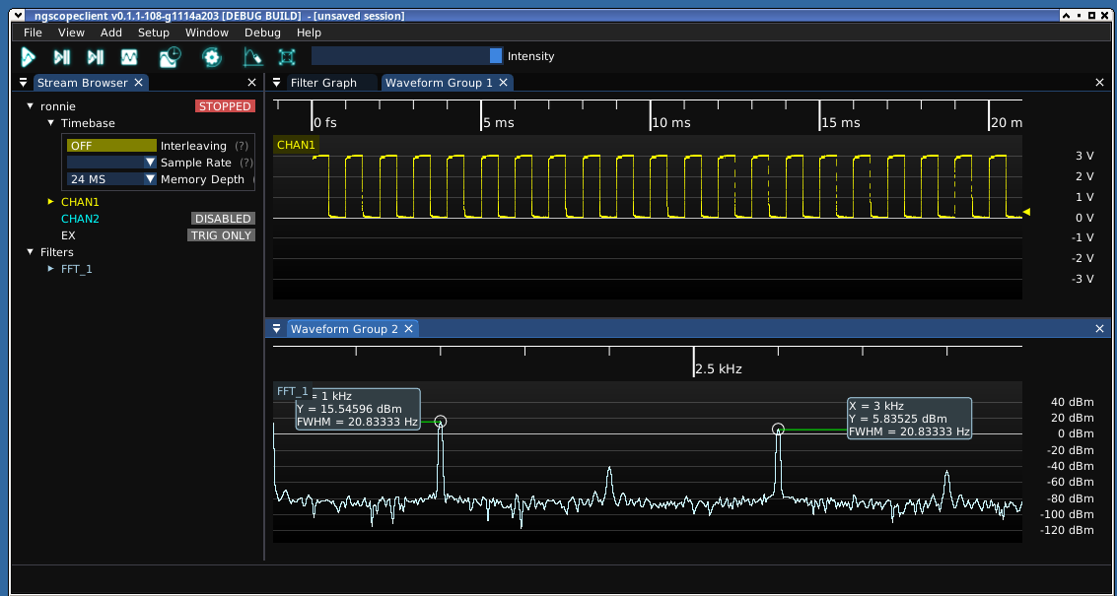Click the CHAN1 label on waveform plot
The image size is (1117, 596).
[x=296, y=146]
